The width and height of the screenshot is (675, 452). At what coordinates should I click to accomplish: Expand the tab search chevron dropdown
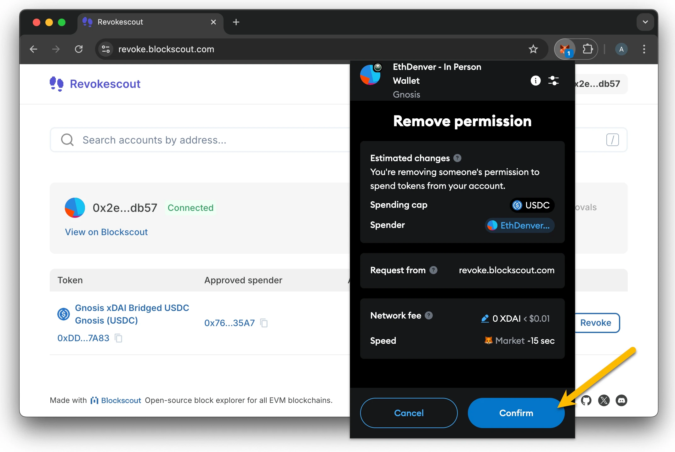(x=645, y=22)
